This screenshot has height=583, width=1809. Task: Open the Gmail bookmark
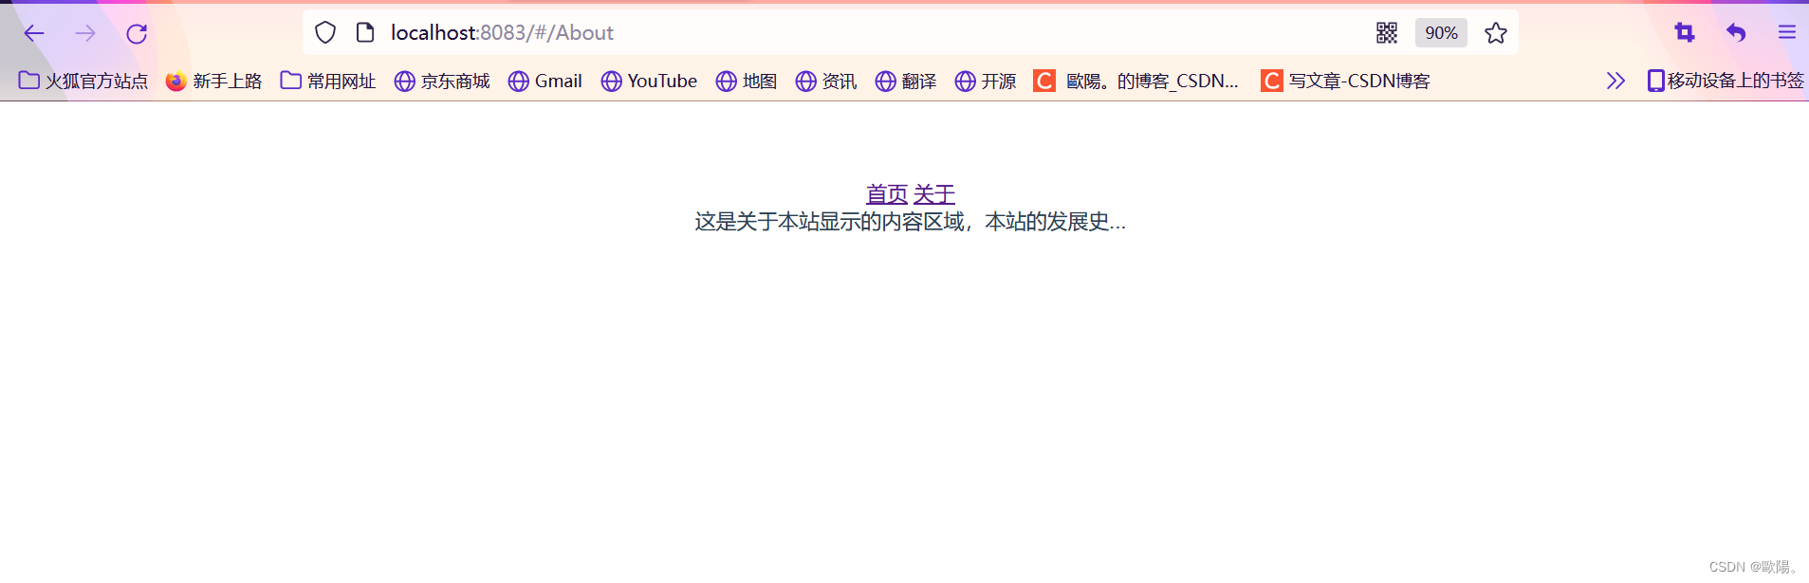[545, 81]
